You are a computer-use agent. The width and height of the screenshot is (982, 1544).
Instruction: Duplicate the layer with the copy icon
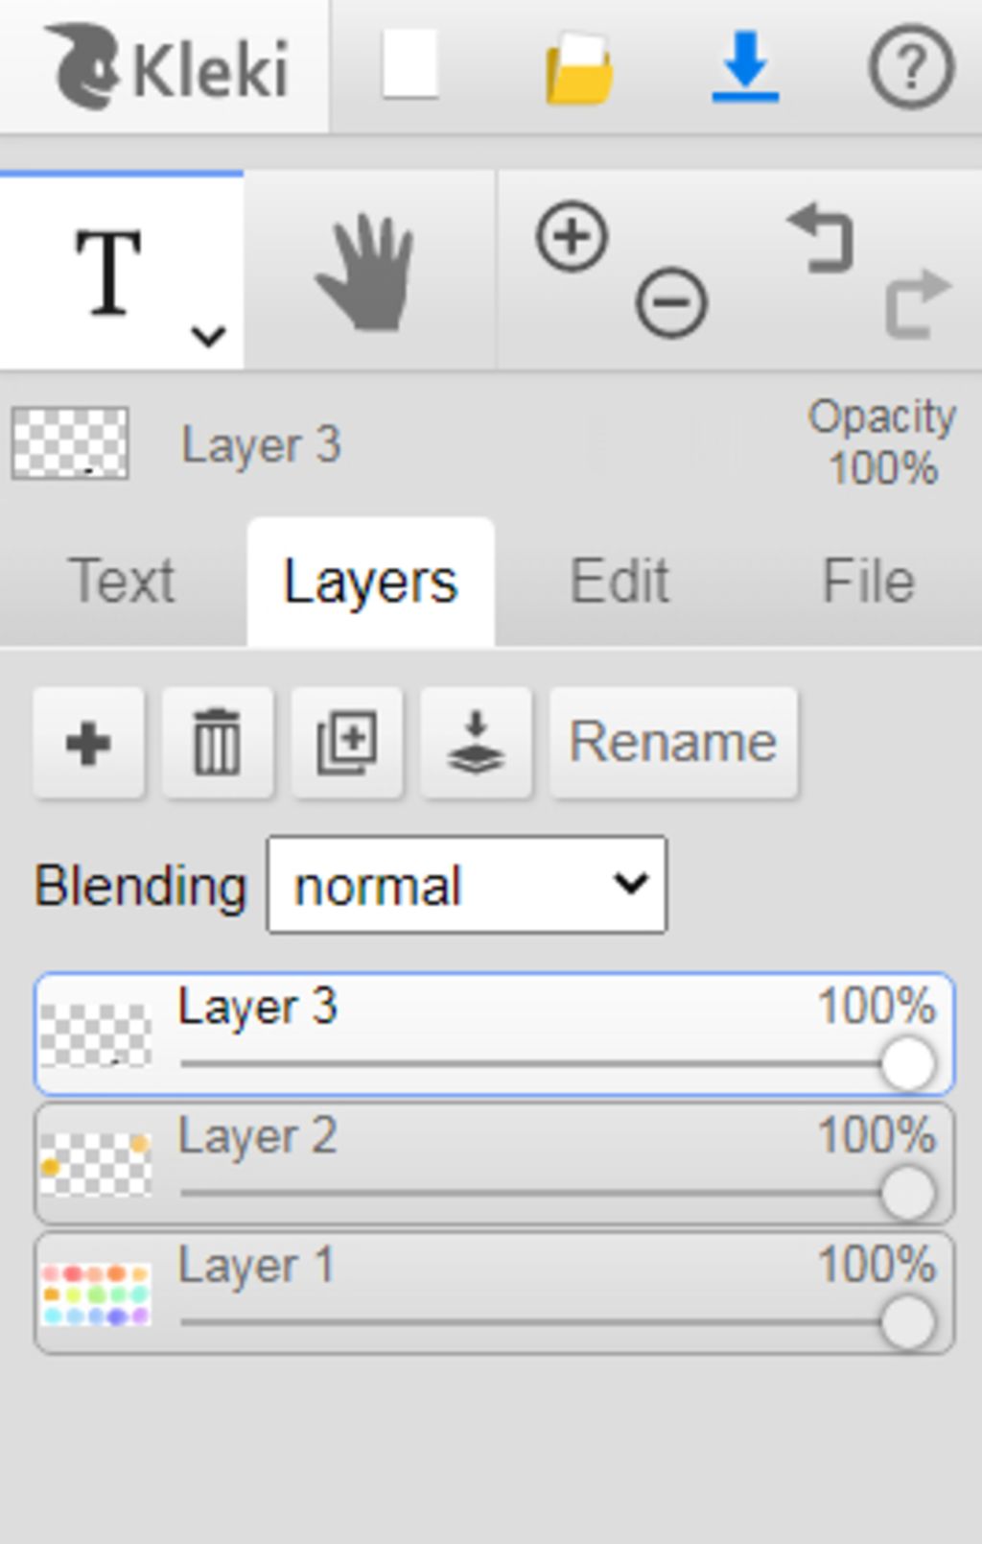click(x=347, y=743)
